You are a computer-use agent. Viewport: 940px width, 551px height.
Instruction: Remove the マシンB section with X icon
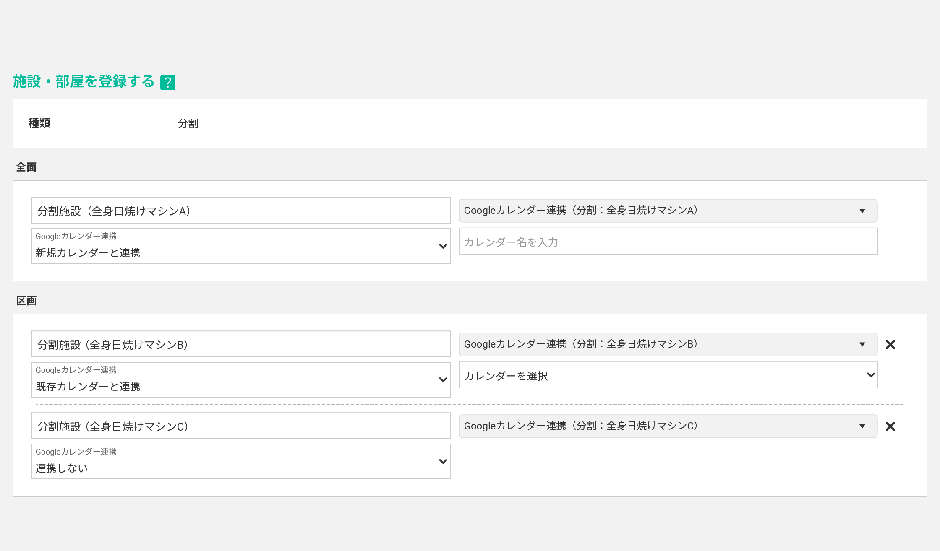click(x=890, y=345)
